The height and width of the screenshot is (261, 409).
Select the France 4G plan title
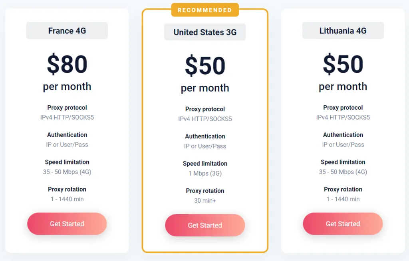coord(67,31)
